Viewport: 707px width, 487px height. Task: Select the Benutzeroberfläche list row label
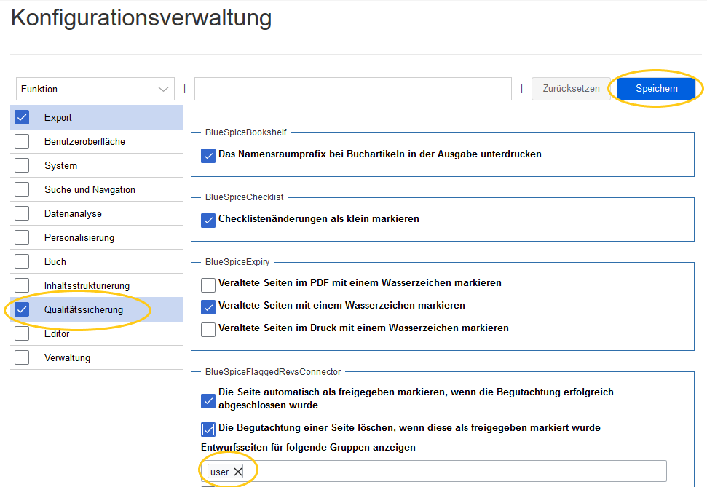click(x=84, y=141)
